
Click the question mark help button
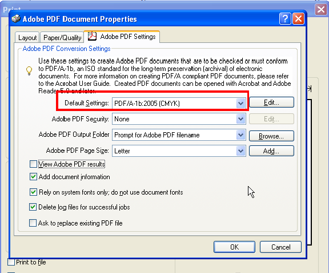[x=285, y=19]
